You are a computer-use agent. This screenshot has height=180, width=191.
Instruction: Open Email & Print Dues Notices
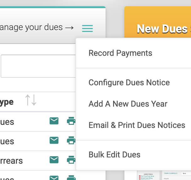[x=137, y=125]
